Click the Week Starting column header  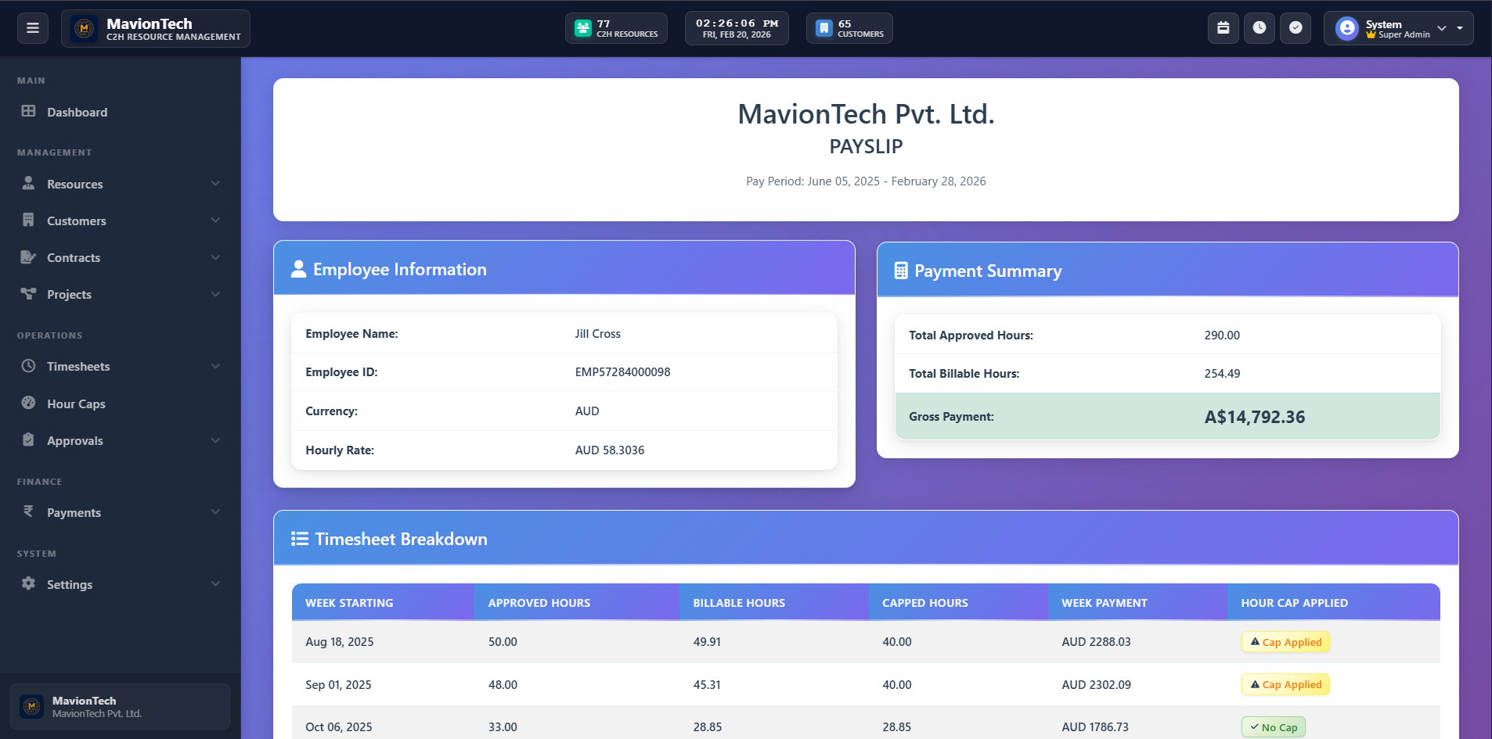point(349,603)
